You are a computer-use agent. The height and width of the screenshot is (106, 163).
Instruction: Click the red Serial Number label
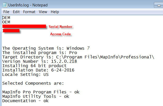[x=61, y=27]
